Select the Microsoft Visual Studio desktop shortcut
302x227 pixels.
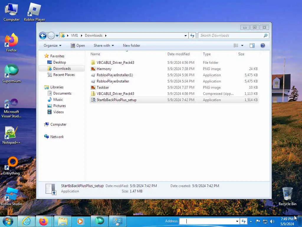coord(12,108)
